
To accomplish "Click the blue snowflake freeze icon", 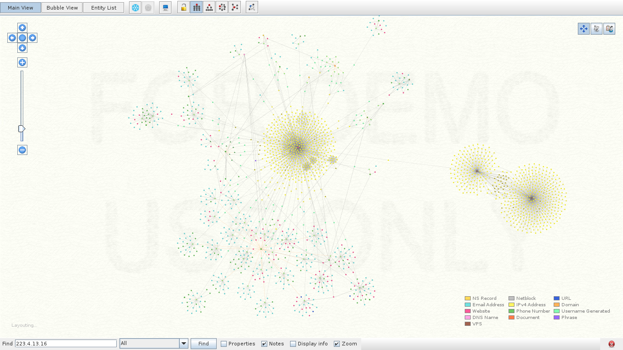I will click(135, 8).
